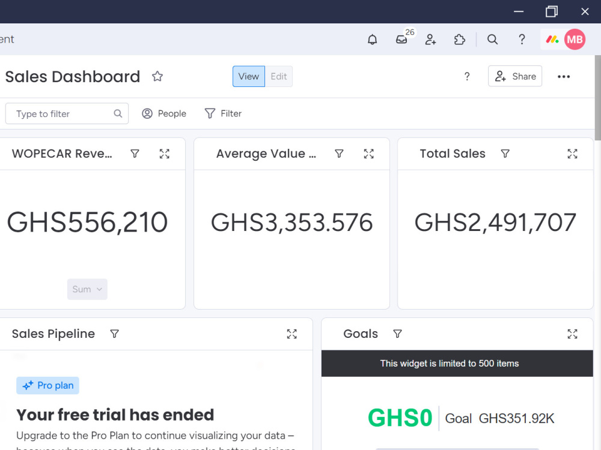Screen dimensions: 601x450
Task: Switch dashboard to Edit mode
Action: 279,77
